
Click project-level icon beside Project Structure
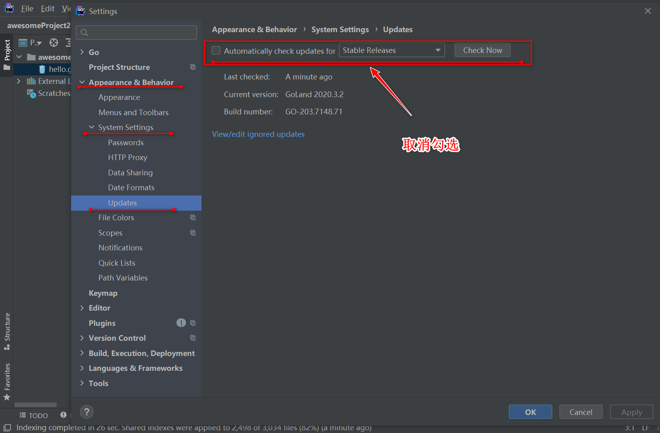[193, 67]
